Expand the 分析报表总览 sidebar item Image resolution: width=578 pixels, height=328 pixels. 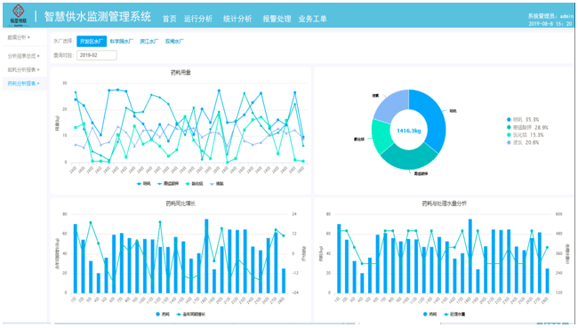tap(24, 56)
